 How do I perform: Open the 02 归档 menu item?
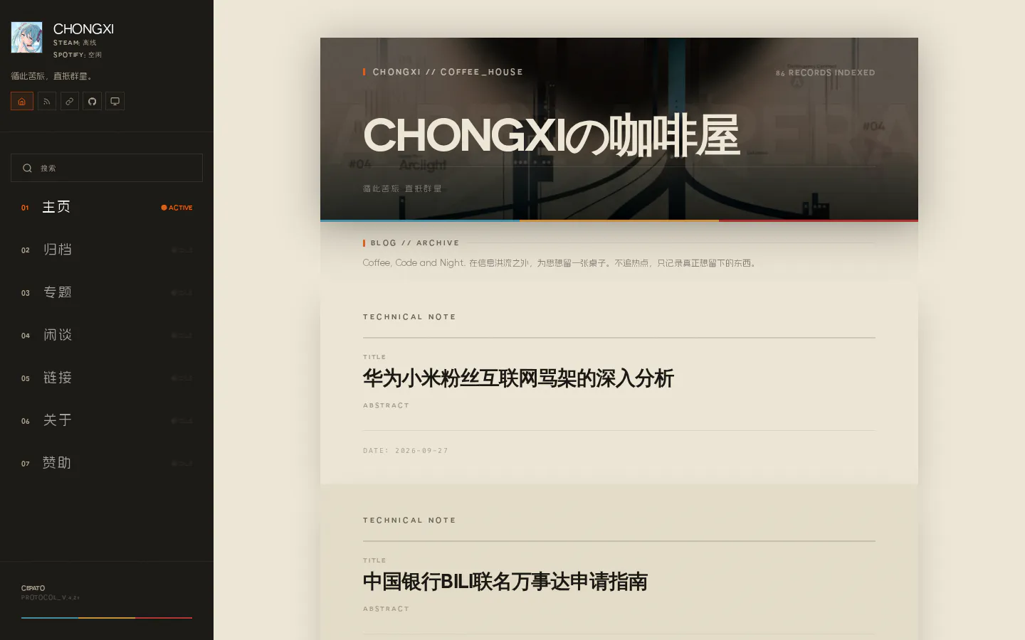[x=107, y=250]
